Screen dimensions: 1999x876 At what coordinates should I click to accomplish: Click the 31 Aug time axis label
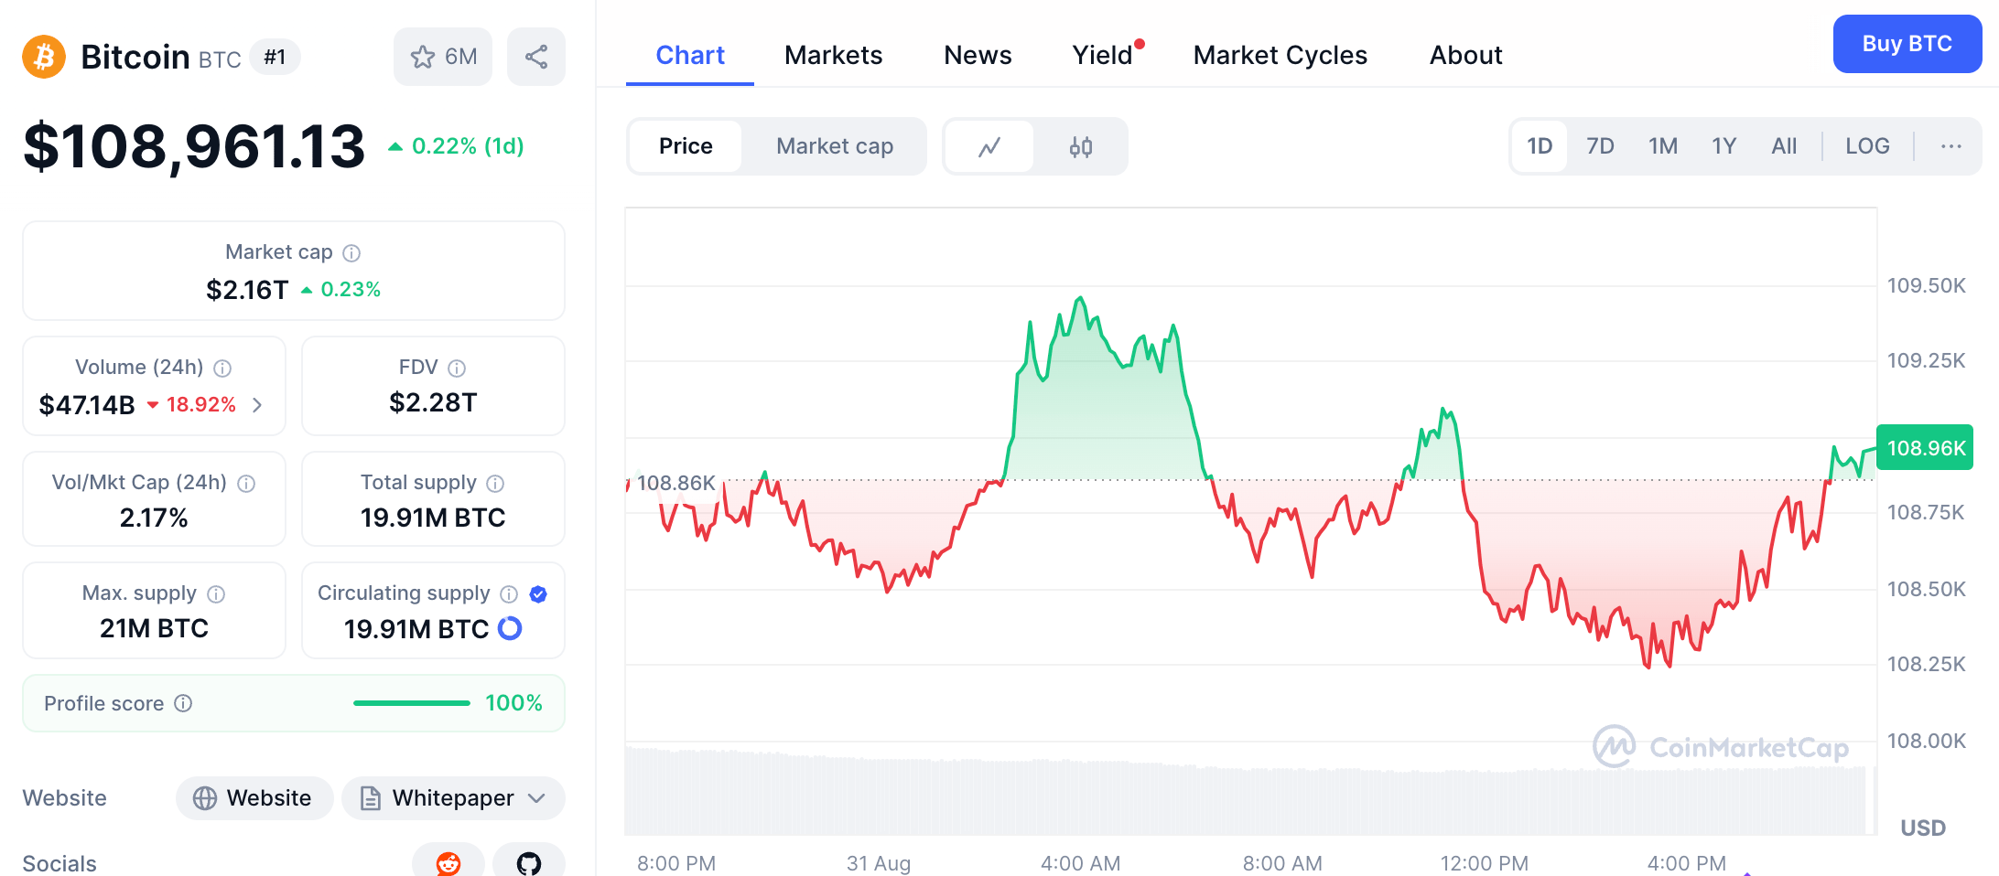click(879, 863)
